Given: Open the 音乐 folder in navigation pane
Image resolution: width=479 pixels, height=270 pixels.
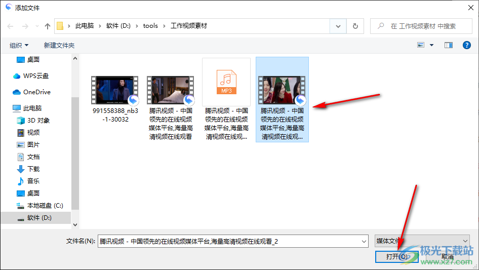Looking at the screenshot, I should 28,181.
